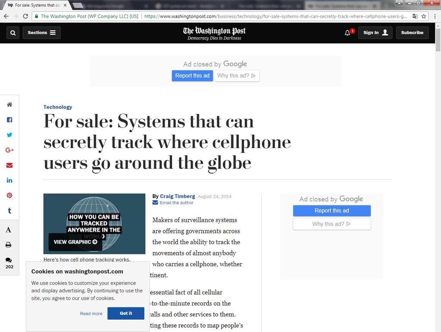Image resolution: width=441 pixels, height=332 pixels.
Task: Change text size with the A icon
Action: coord(9,230)
